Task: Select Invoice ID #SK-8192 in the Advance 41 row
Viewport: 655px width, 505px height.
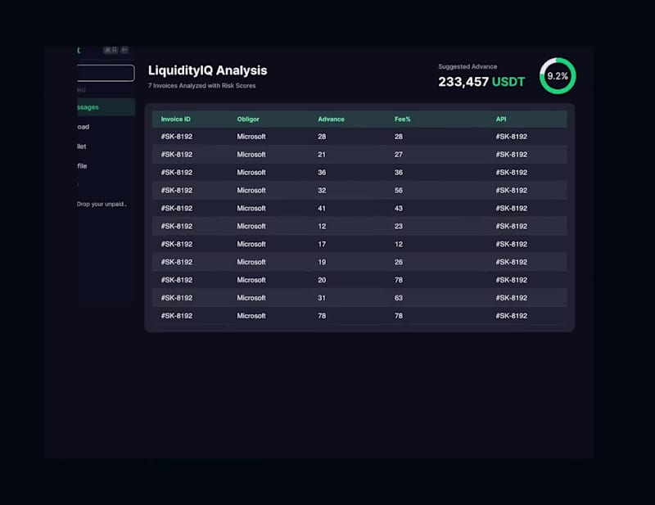Action: tap(177, 209)
